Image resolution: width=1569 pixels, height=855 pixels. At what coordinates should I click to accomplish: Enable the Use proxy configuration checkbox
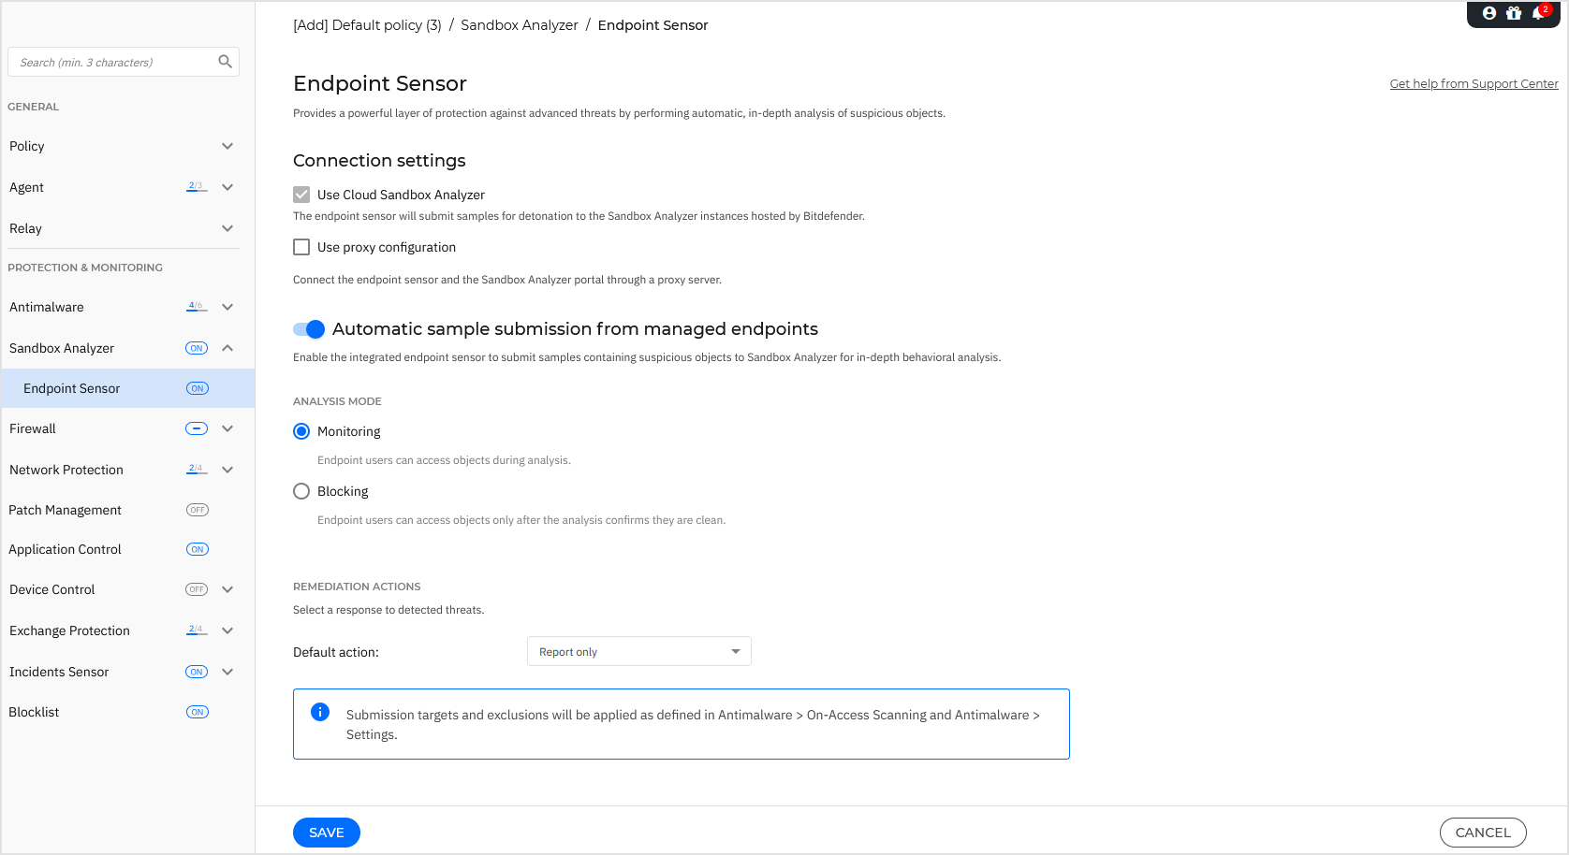point(301,246)
